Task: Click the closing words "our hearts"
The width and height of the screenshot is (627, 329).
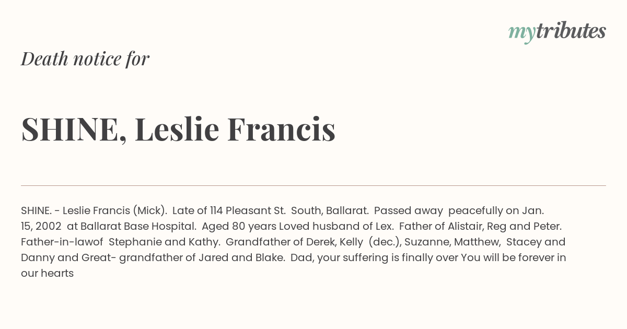Action: click(47, 273)
